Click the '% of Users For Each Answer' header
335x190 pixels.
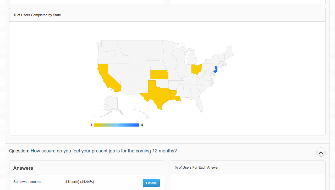coord(197,167)
